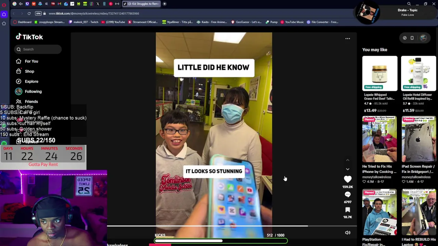Click the tiktok.com address bar URL
This screenshot has height=246, width=438.
coord(94,13)
